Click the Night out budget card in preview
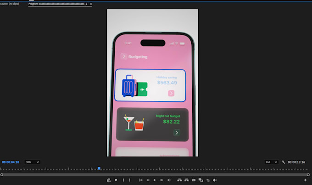 [152, 124]
